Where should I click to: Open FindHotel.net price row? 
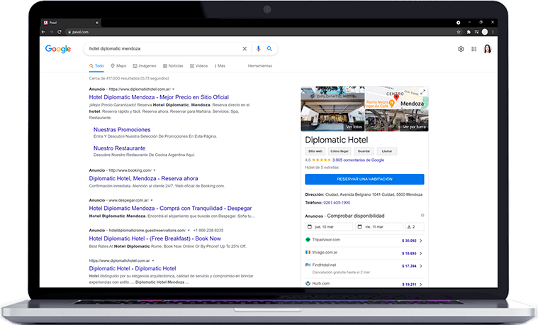pos(364,268)
